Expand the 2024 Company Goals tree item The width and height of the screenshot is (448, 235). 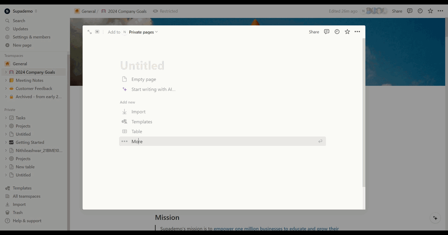click(x=6, y=72)
